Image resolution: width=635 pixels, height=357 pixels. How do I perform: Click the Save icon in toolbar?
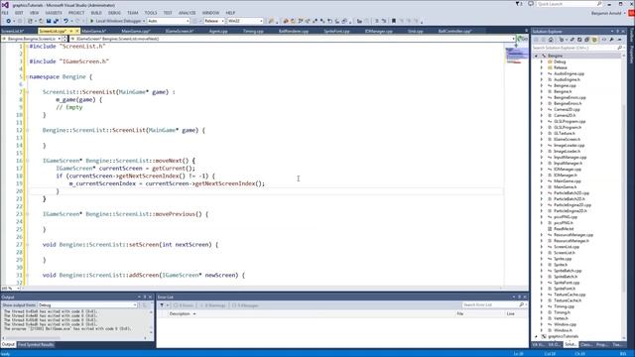click(49, 21)
